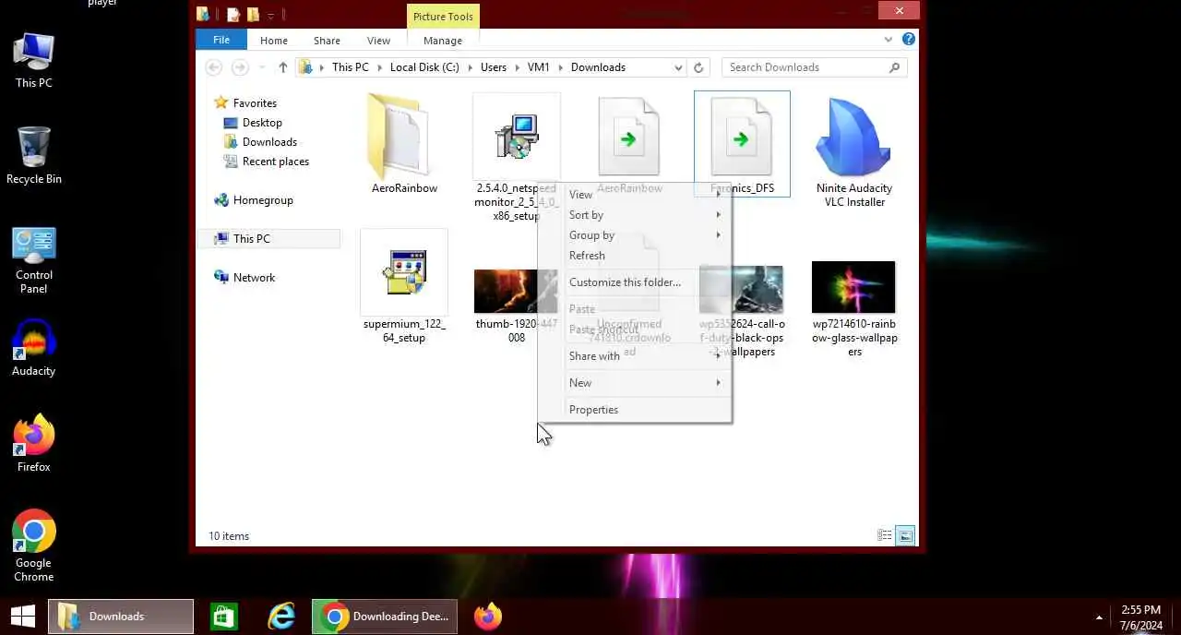The image size is (1181, 635).
Task: Switch to Details view button in status bar
Action: pos(885,535)
